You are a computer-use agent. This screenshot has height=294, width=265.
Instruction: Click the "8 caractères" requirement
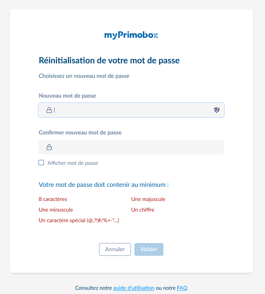point(53,199)
